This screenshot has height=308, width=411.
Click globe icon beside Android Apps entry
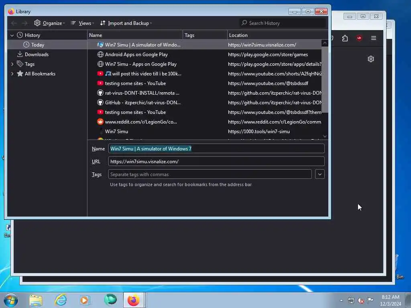100,55
